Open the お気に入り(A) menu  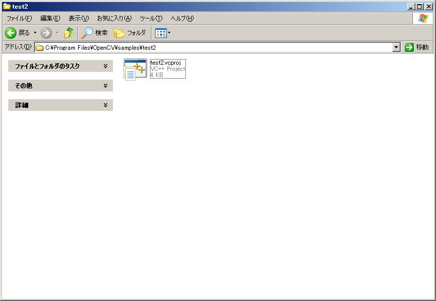[x=114, y=18]
